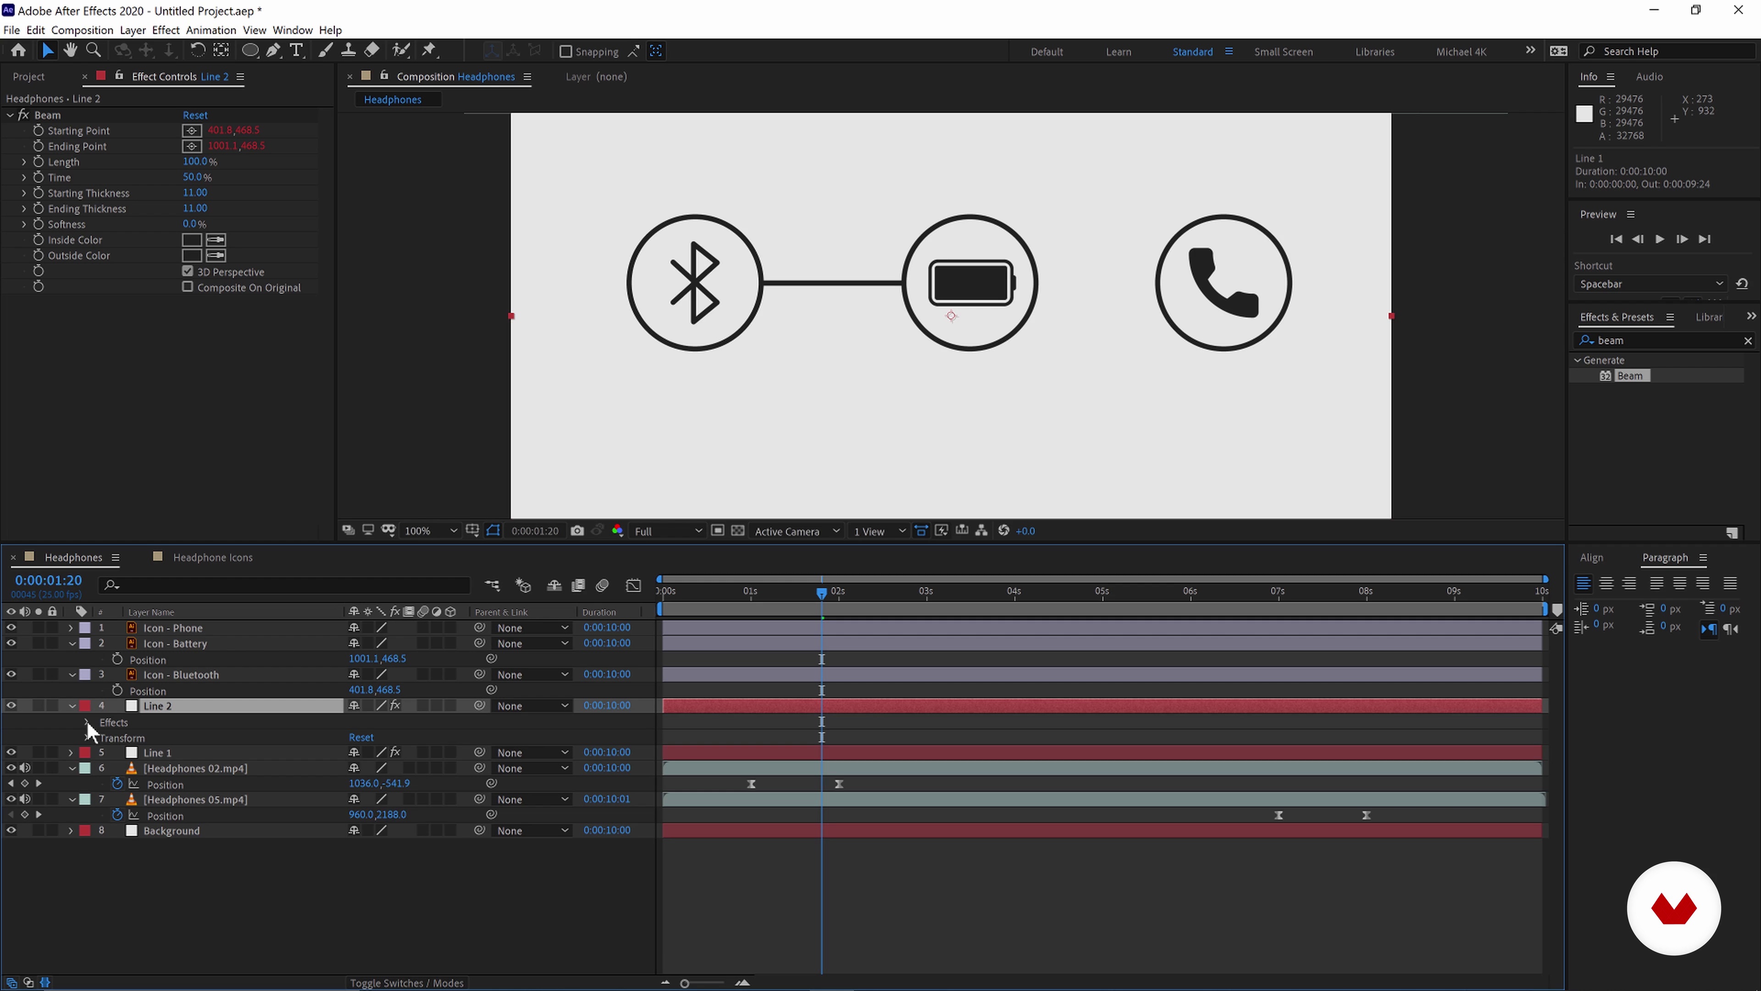Open the Composition menu
The width and height of the screenshot is (1761, 991).
(82, 30)
